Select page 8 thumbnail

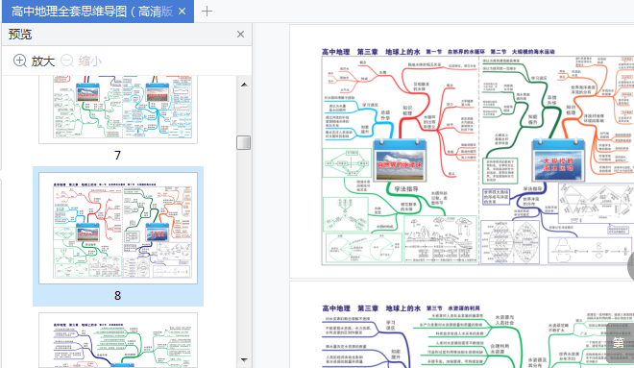tap(118, 228)
